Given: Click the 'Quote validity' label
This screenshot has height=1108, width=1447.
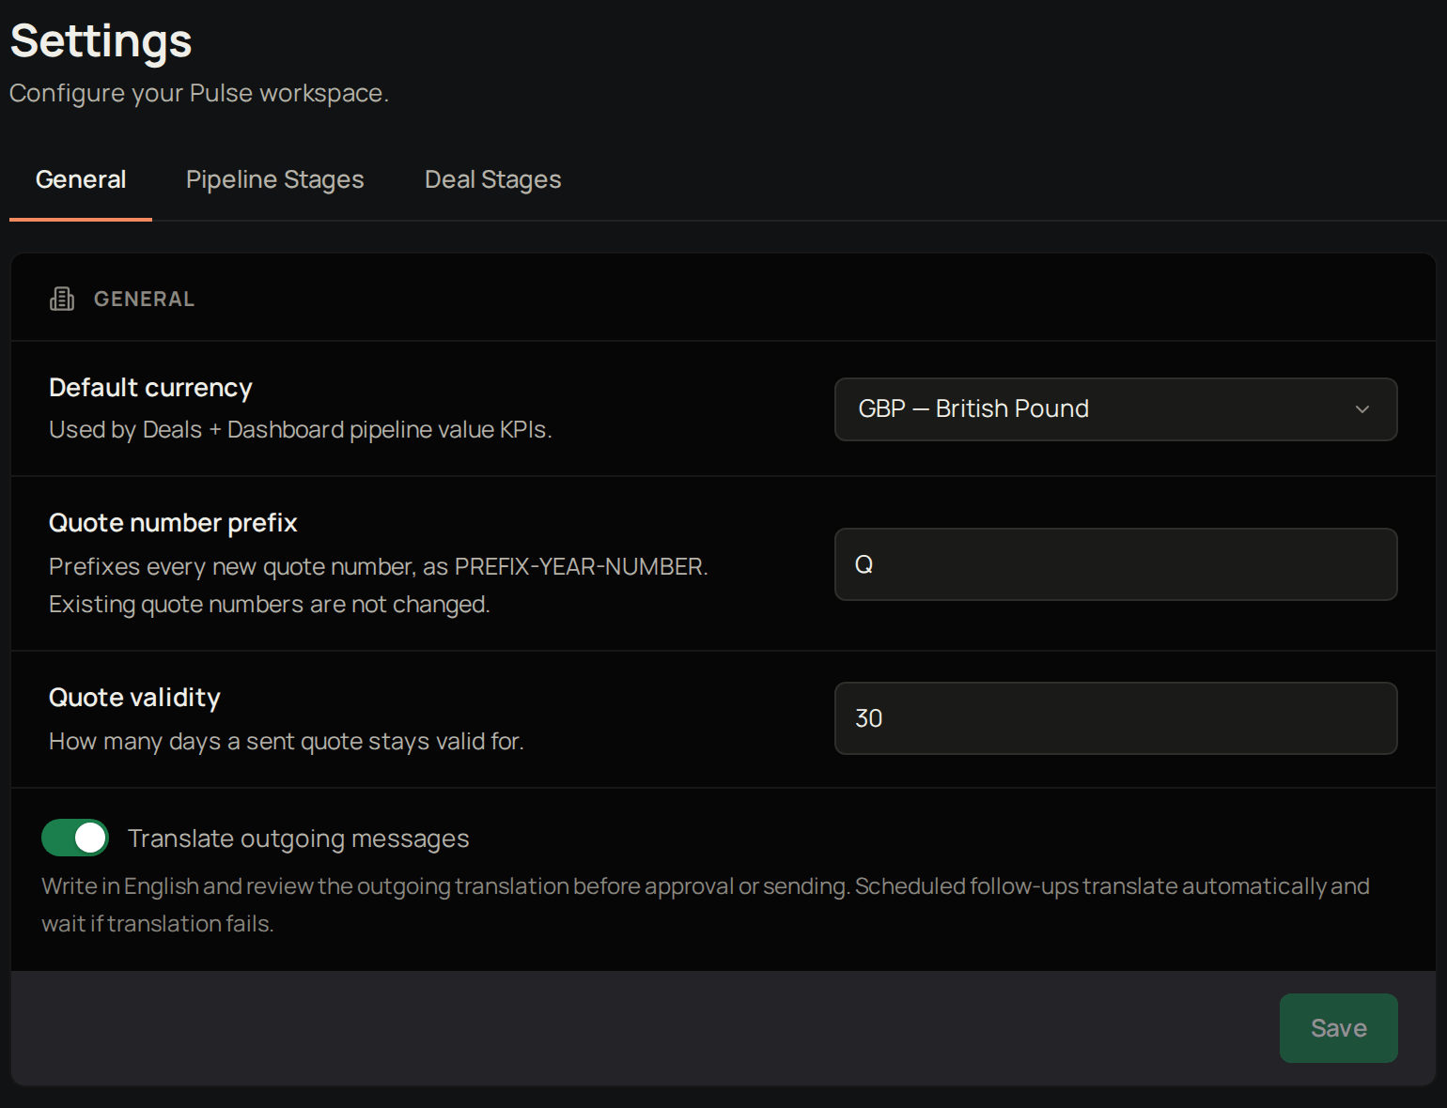Looking at the screenshot, I should [134, 698].
